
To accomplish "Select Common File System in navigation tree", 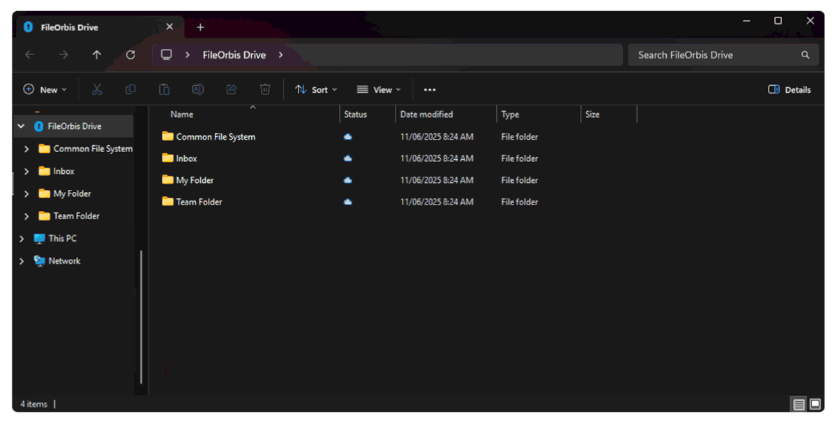I will pyautogui.click(x=93, y=149).
